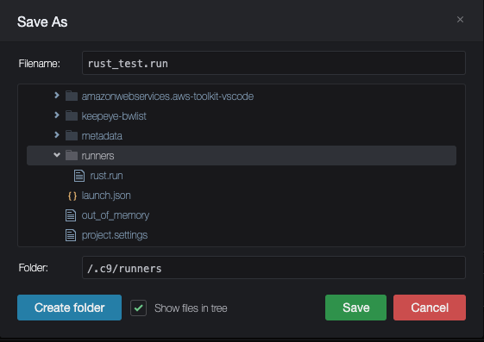Click the amazonwebservices.aws-toolkit-vscode folder icon
This screenshot has width=484, height=342.
tap(72, 96)
